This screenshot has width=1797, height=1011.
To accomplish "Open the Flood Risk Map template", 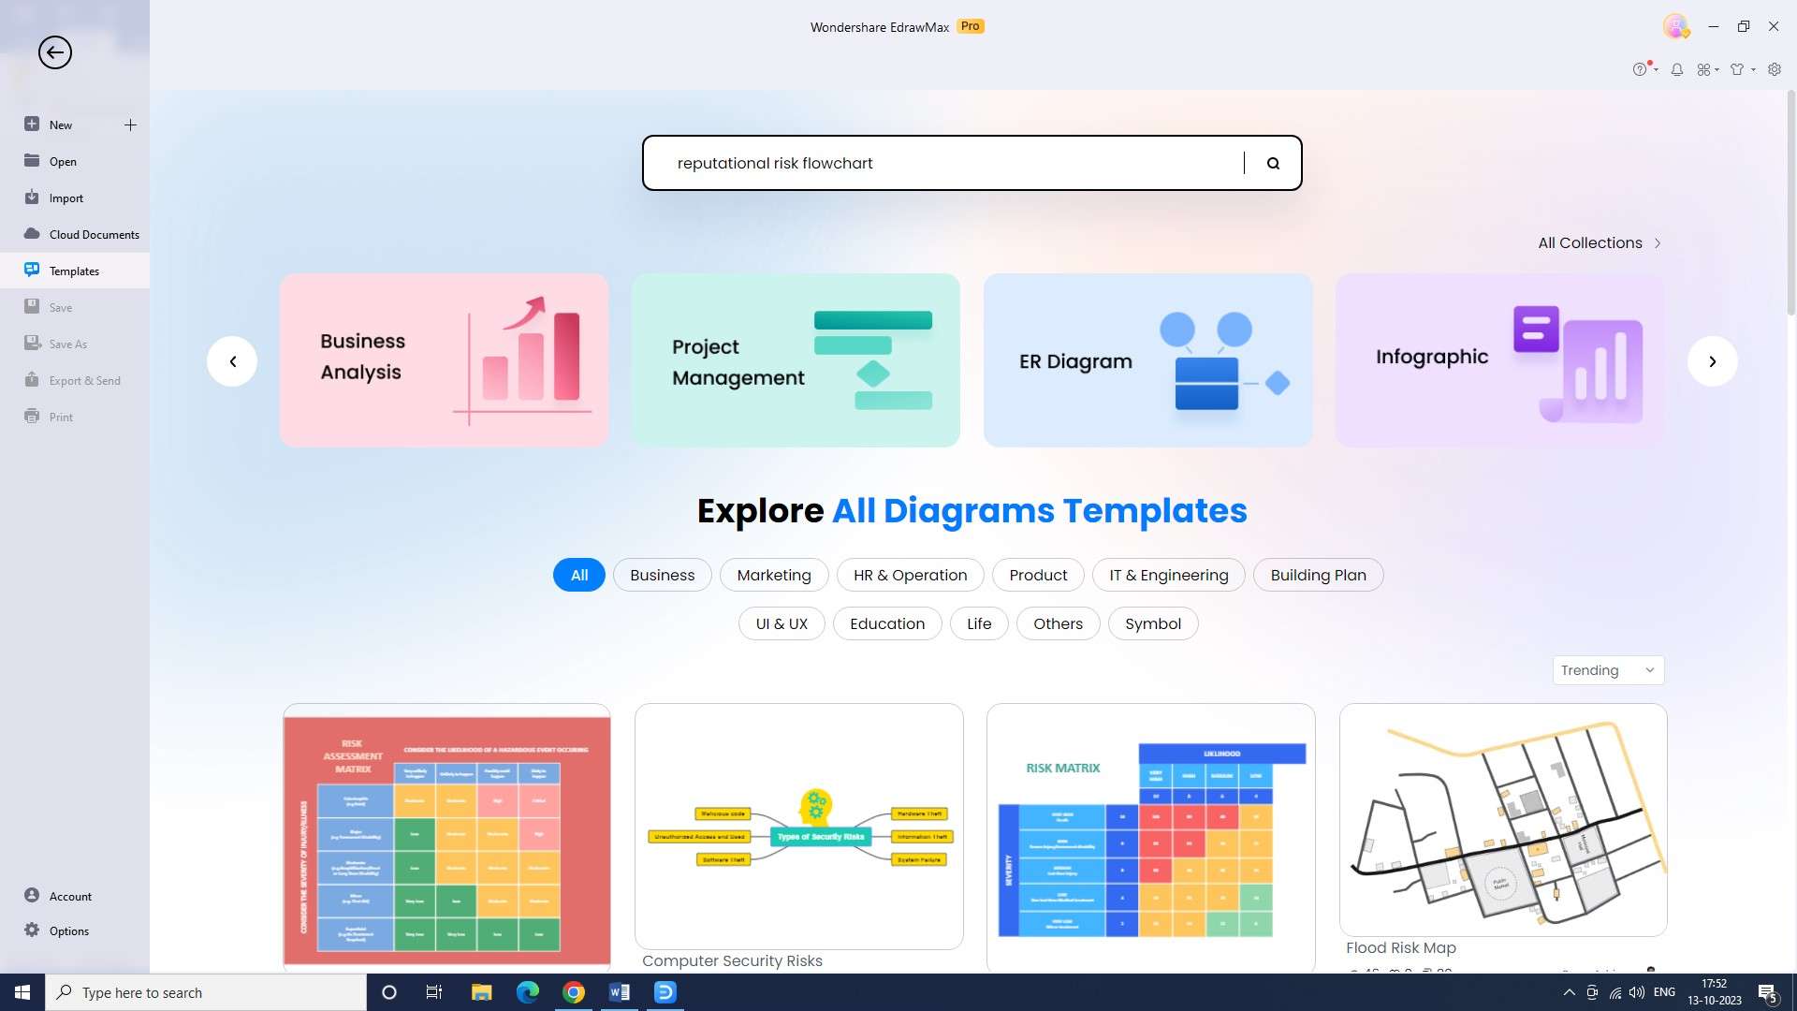I will coord(1502,821).
